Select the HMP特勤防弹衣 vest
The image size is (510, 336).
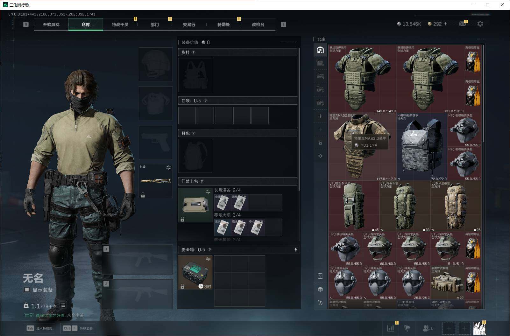pyautogui.click(x=421, y=147)
